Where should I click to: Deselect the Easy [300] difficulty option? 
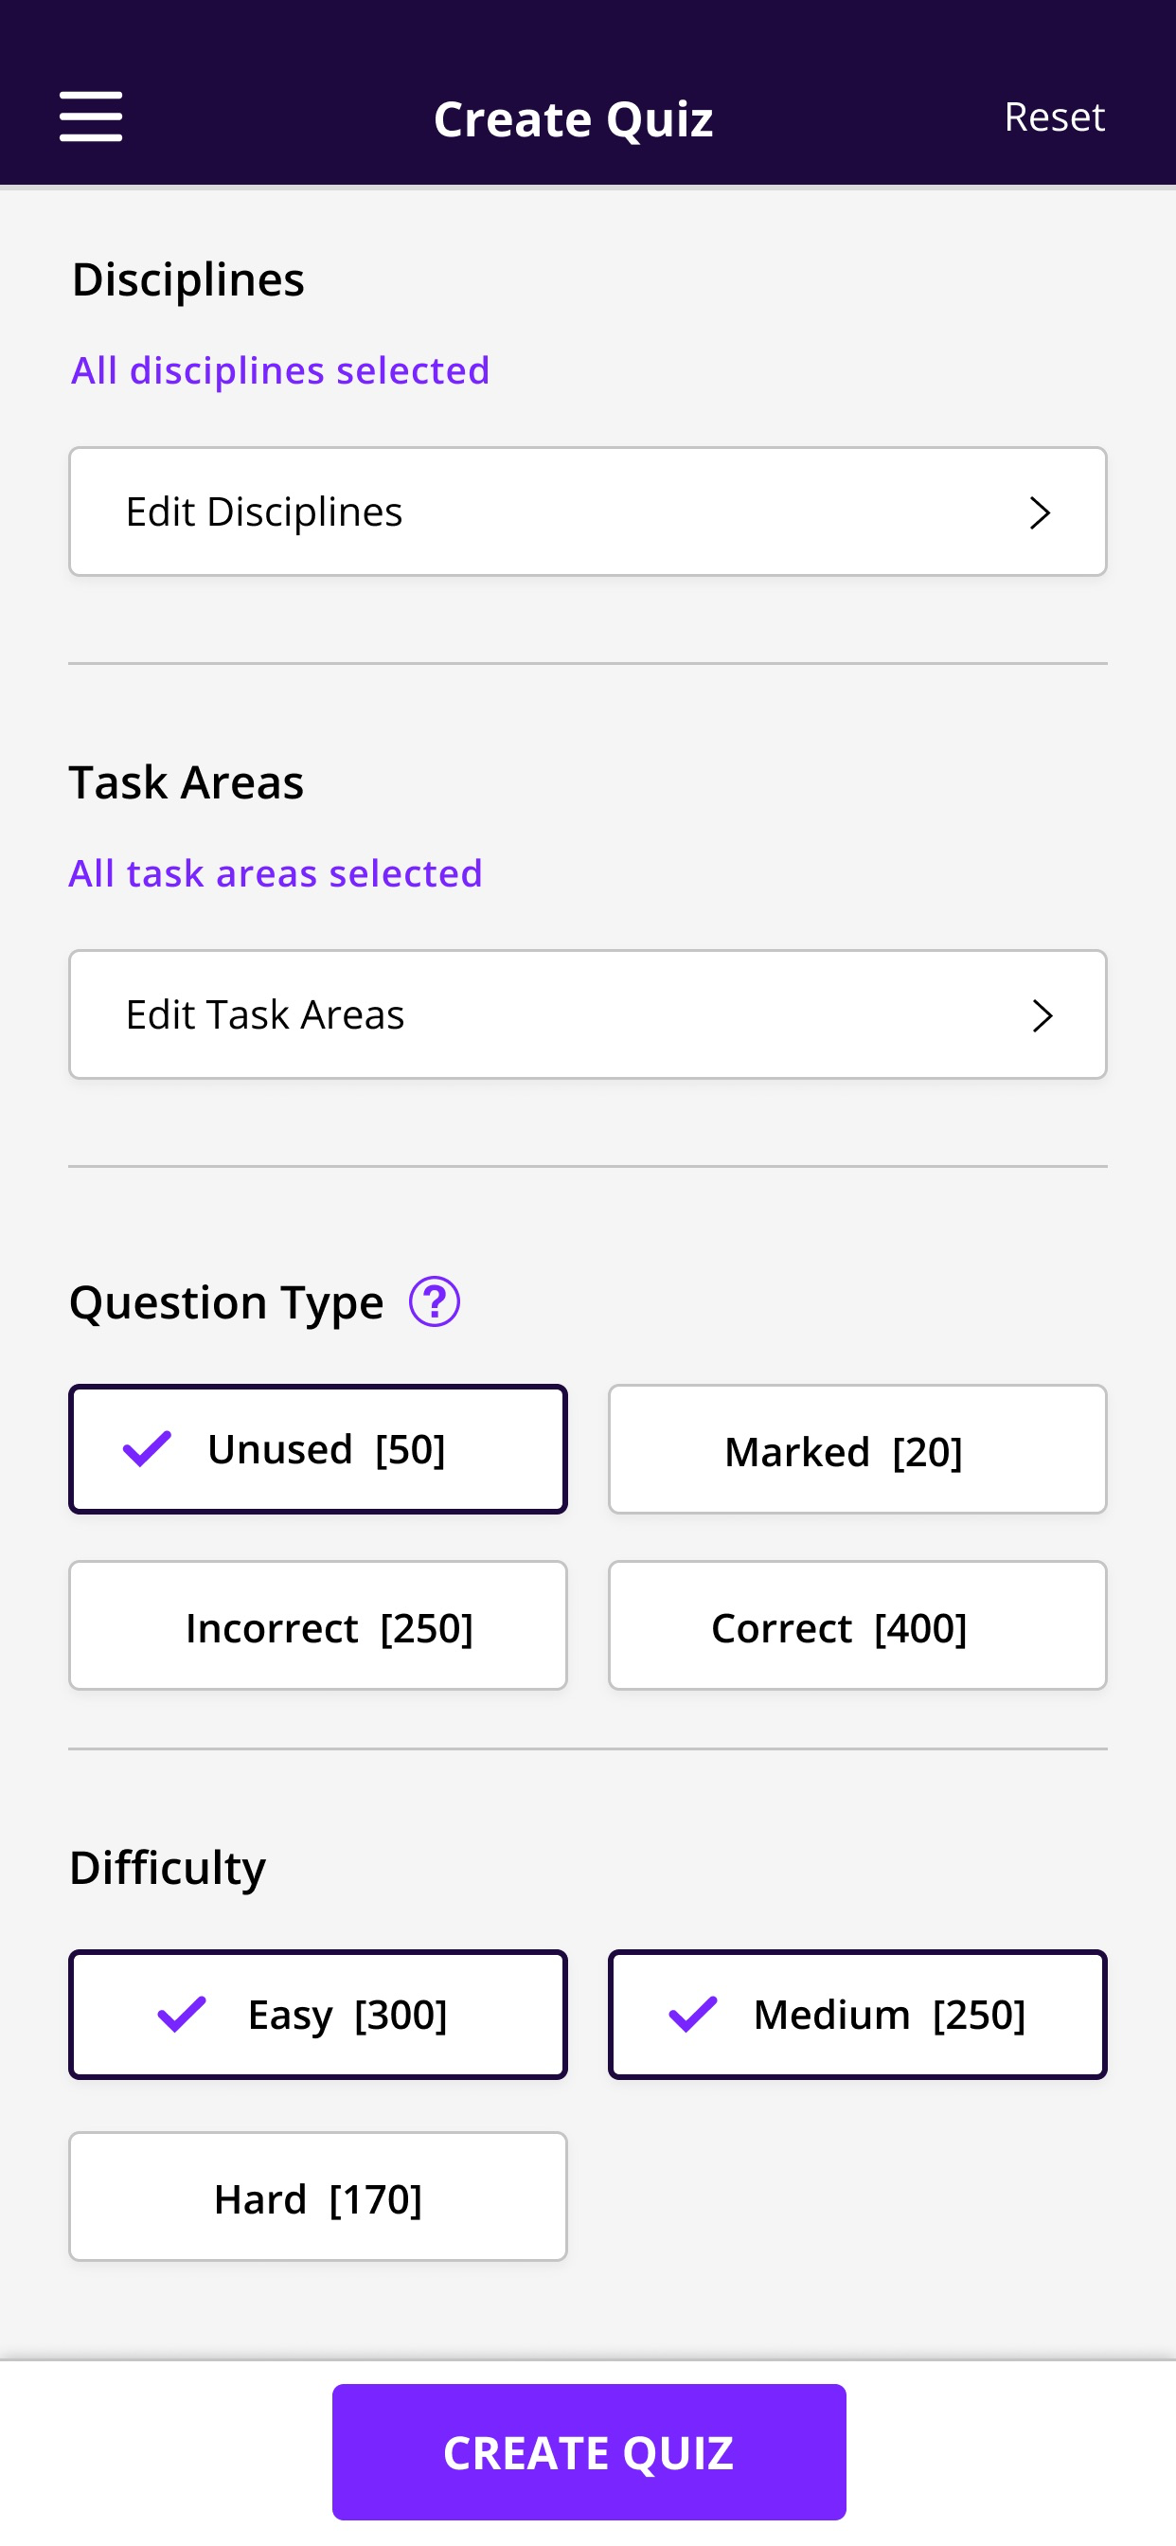pyautogui.click(x=318, y=2015)
